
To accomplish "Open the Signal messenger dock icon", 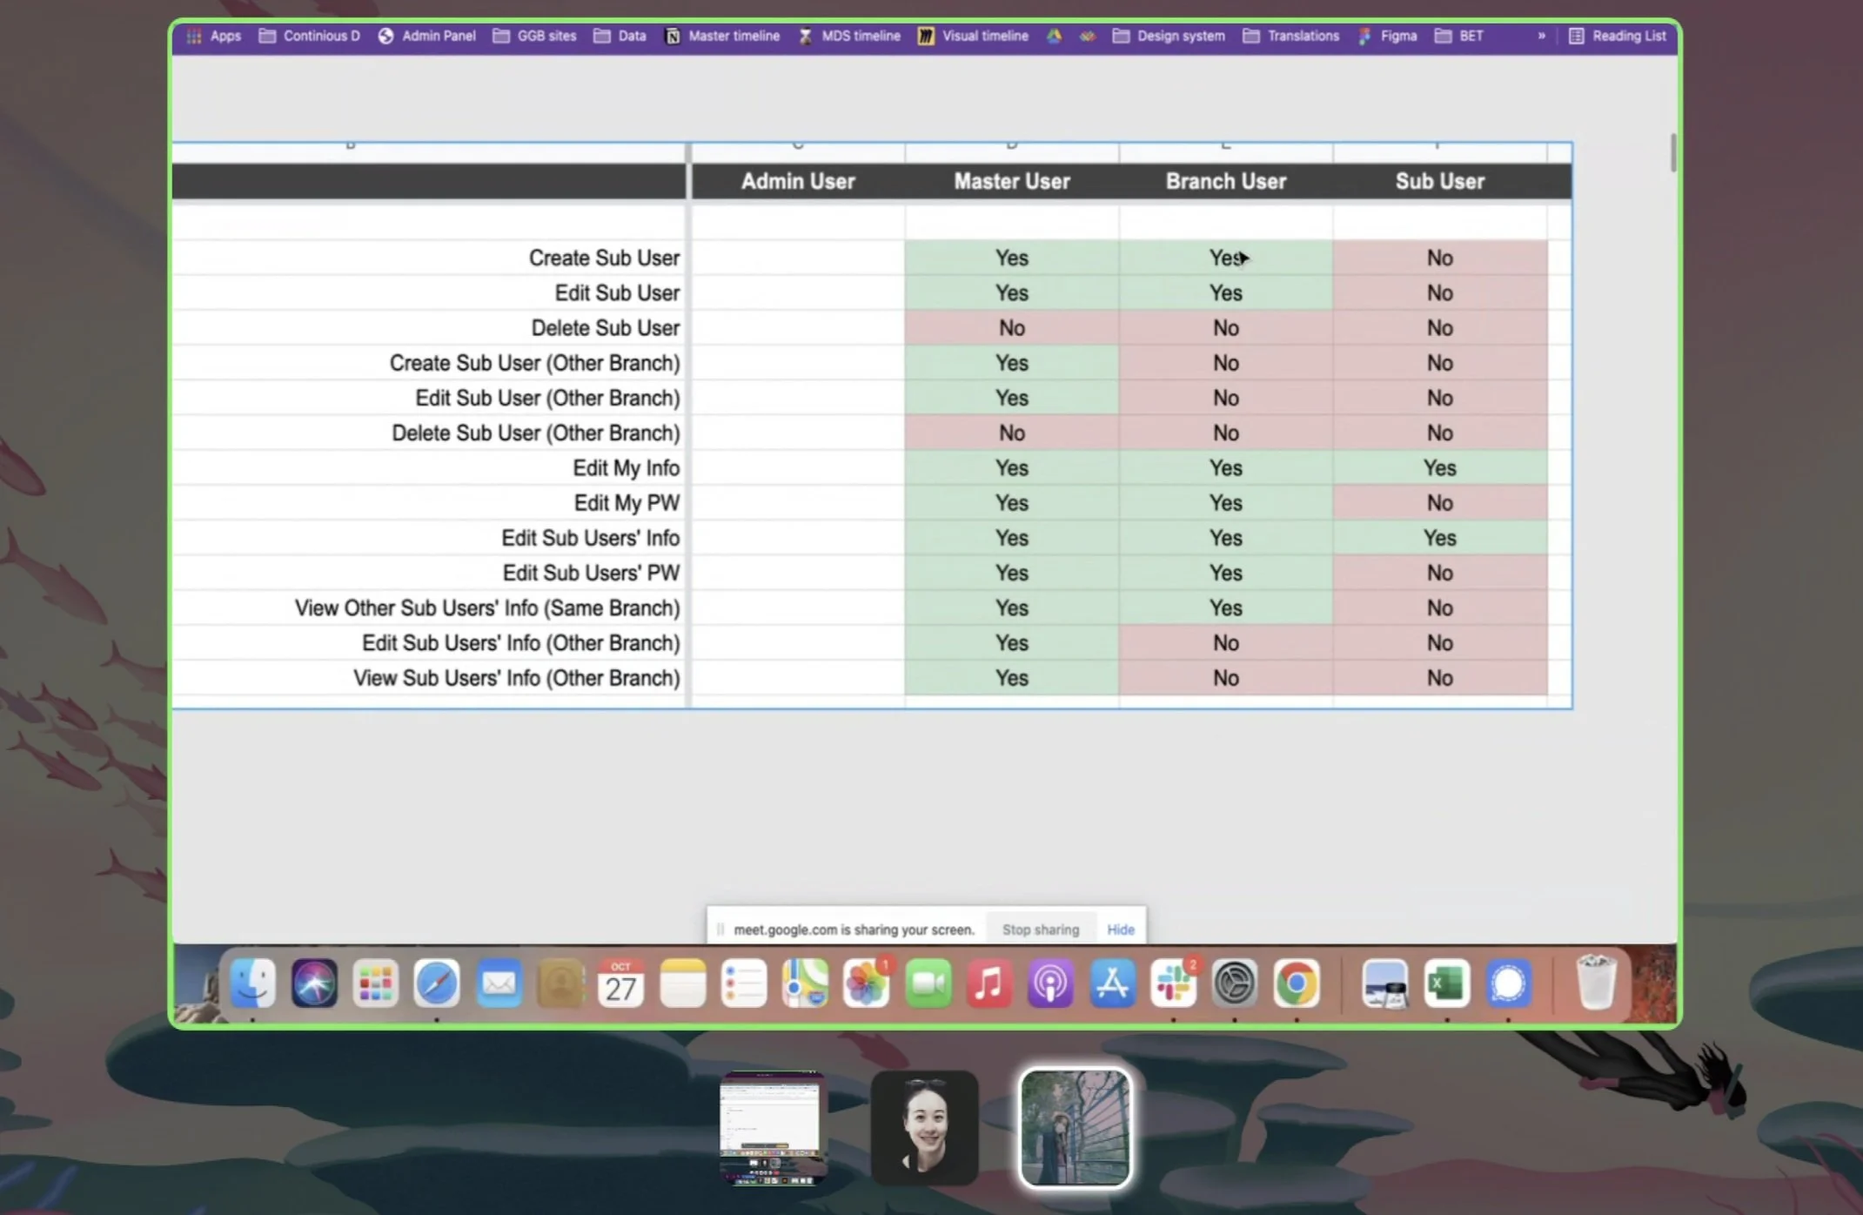I will (x=1508, y=983).
